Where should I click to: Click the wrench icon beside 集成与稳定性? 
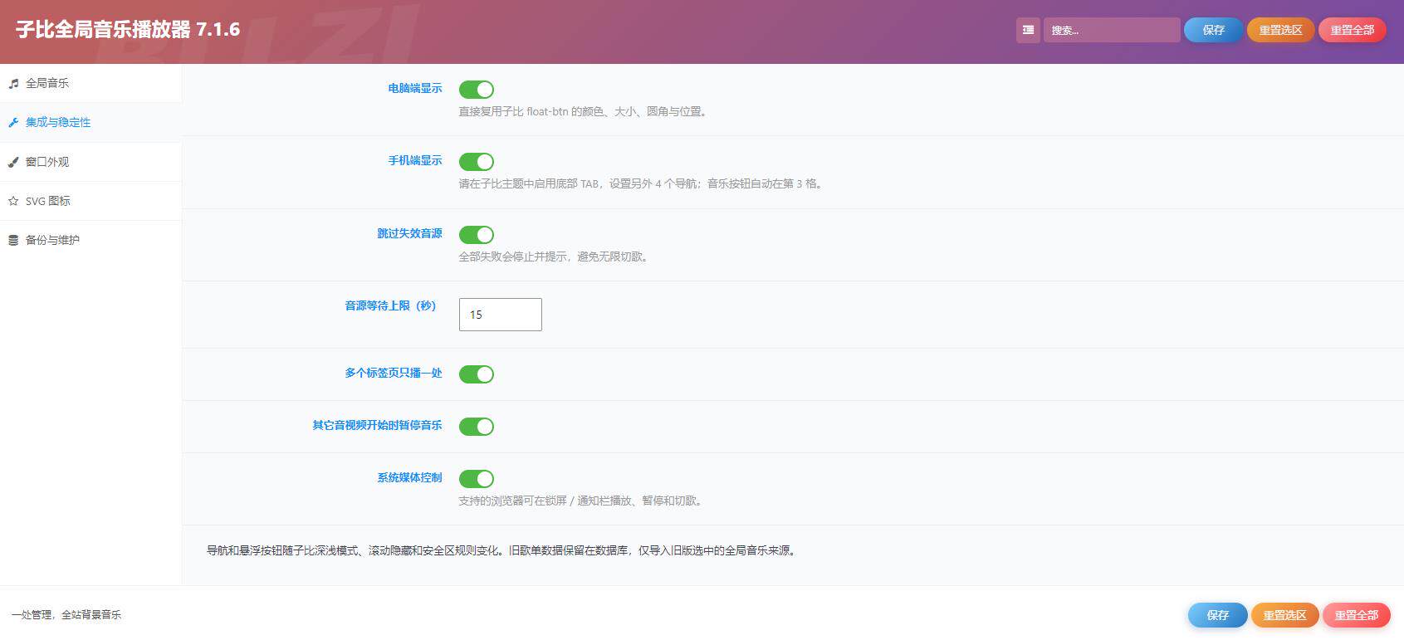click(x=13, y=122)
